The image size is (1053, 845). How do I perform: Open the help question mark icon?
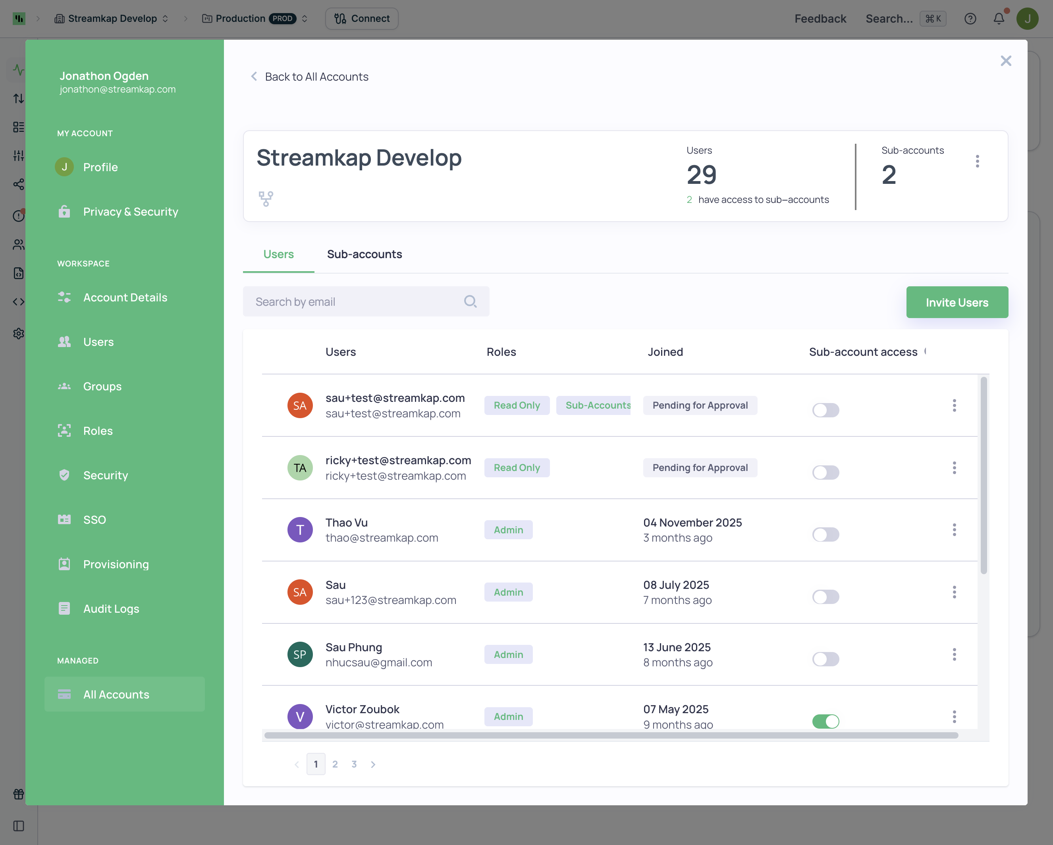coord(970,19)
